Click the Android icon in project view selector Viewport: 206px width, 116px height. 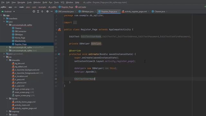pos(3,12)
